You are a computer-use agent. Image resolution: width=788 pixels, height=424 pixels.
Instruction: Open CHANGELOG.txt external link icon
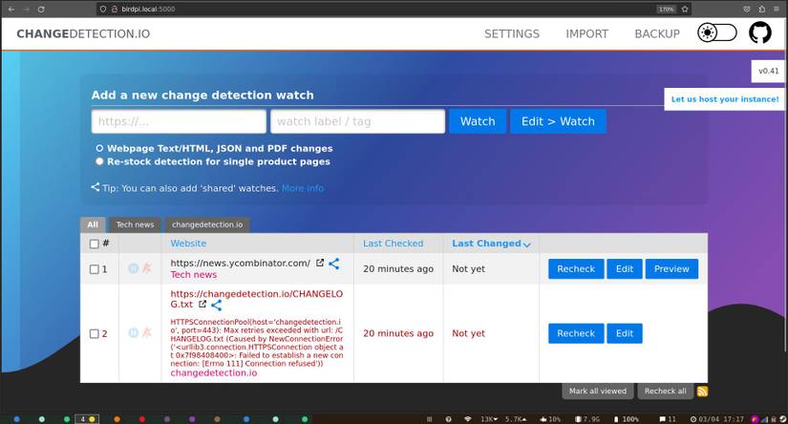coord(202,304)
